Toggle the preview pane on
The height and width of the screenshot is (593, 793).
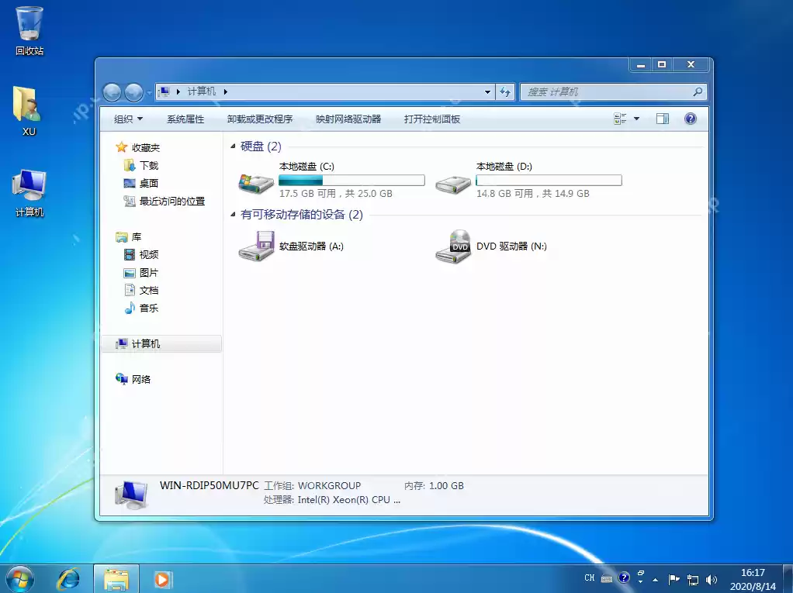(x=662, y=118)
